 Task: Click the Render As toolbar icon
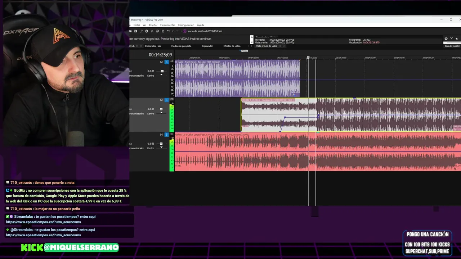(x=141, y=31)
